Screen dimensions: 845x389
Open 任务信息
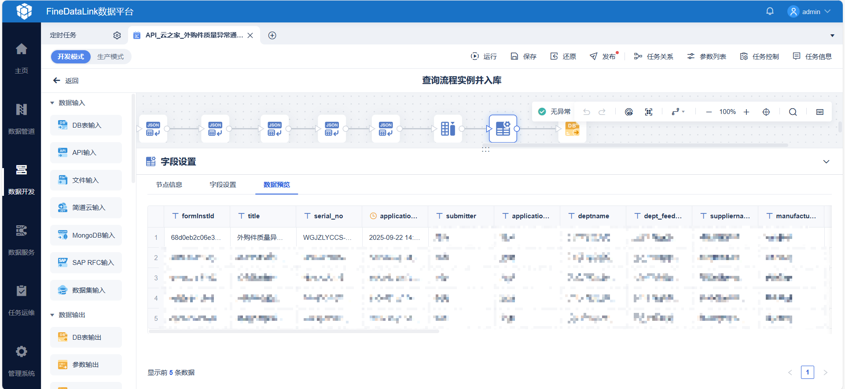812,56
